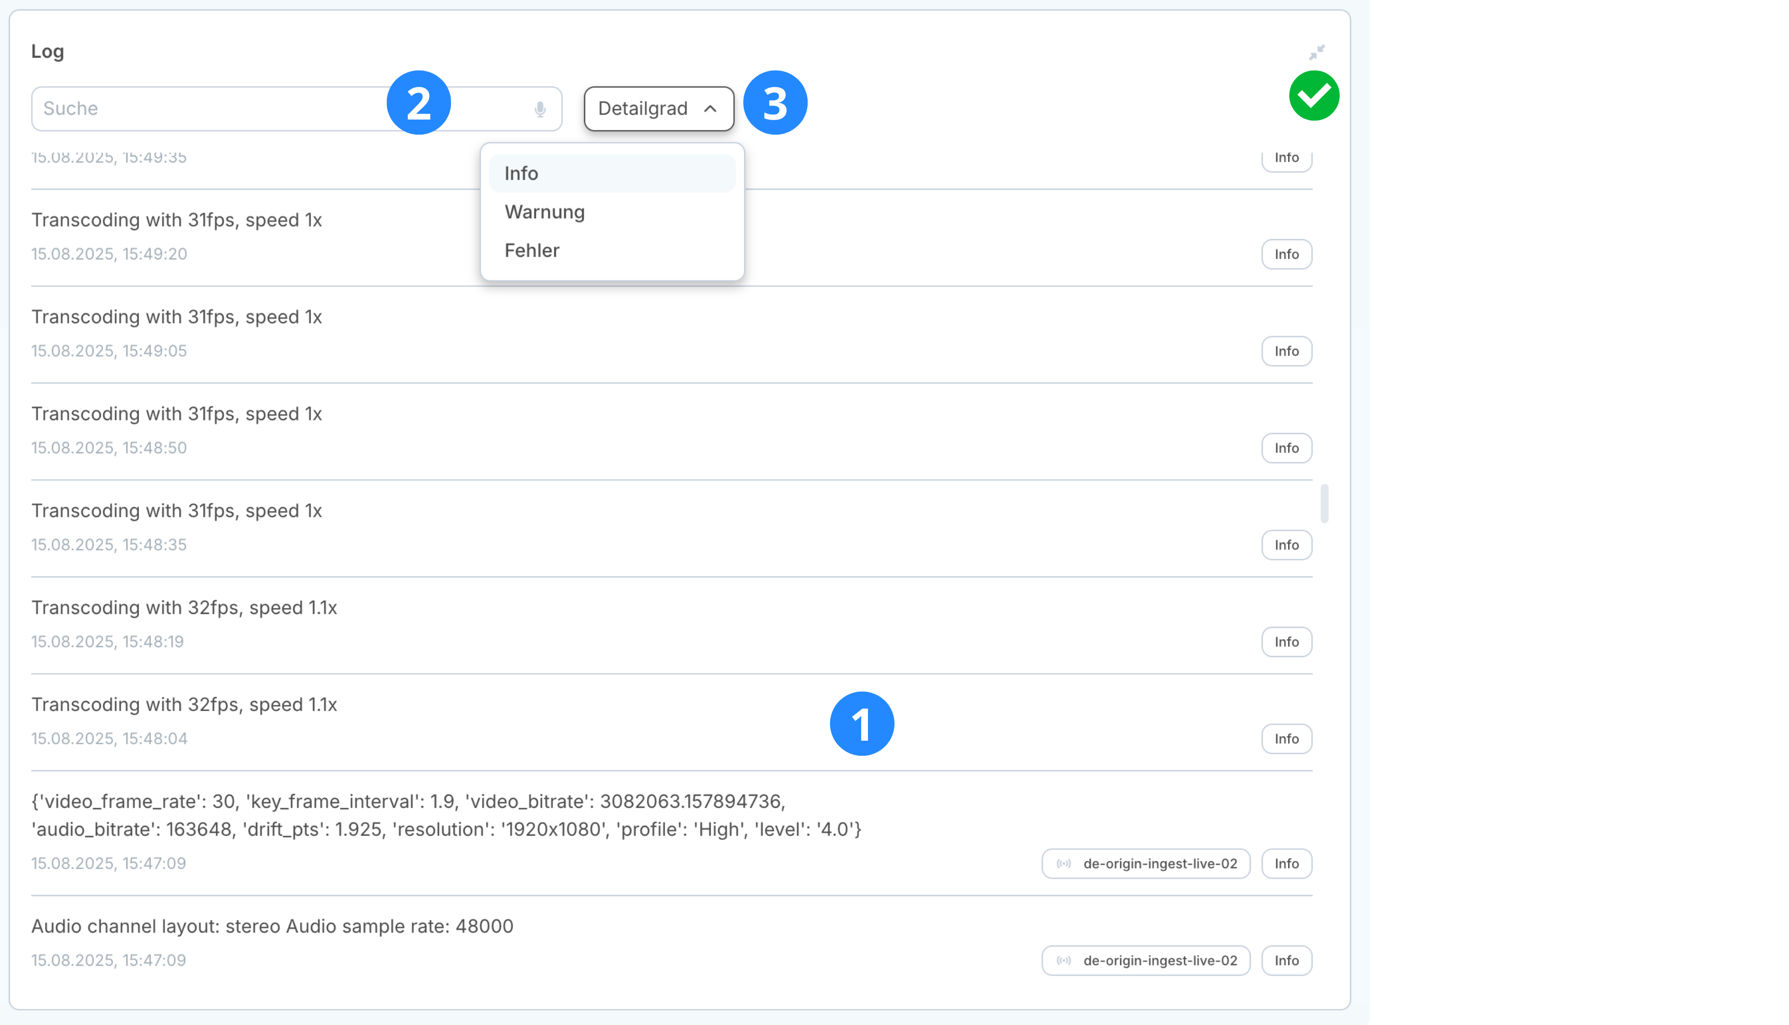Choose Warnung from the detail level menu
Screen dimensions: 1789x1025
pos(612,212)
